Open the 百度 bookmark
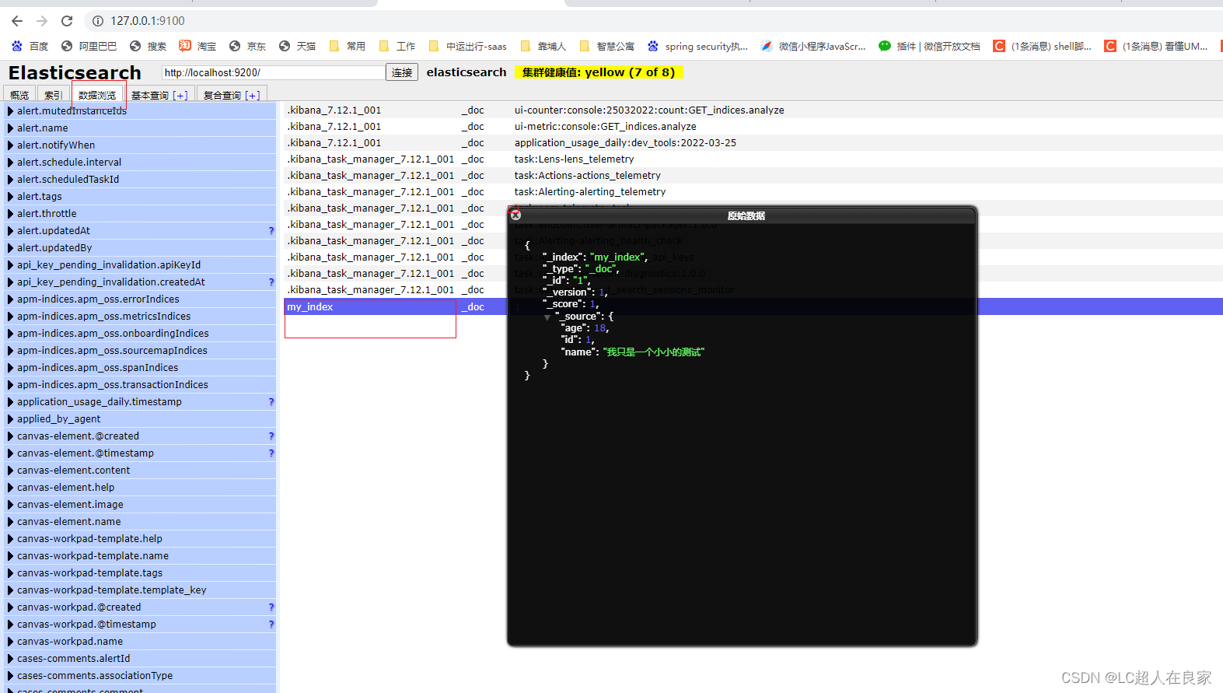 [x=30, y=47]
